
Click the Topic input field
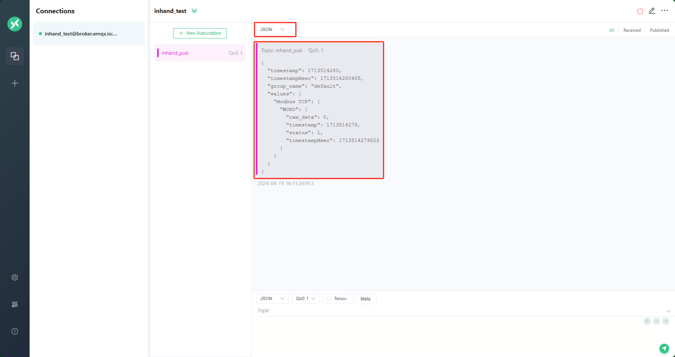(x=459, y=310)
